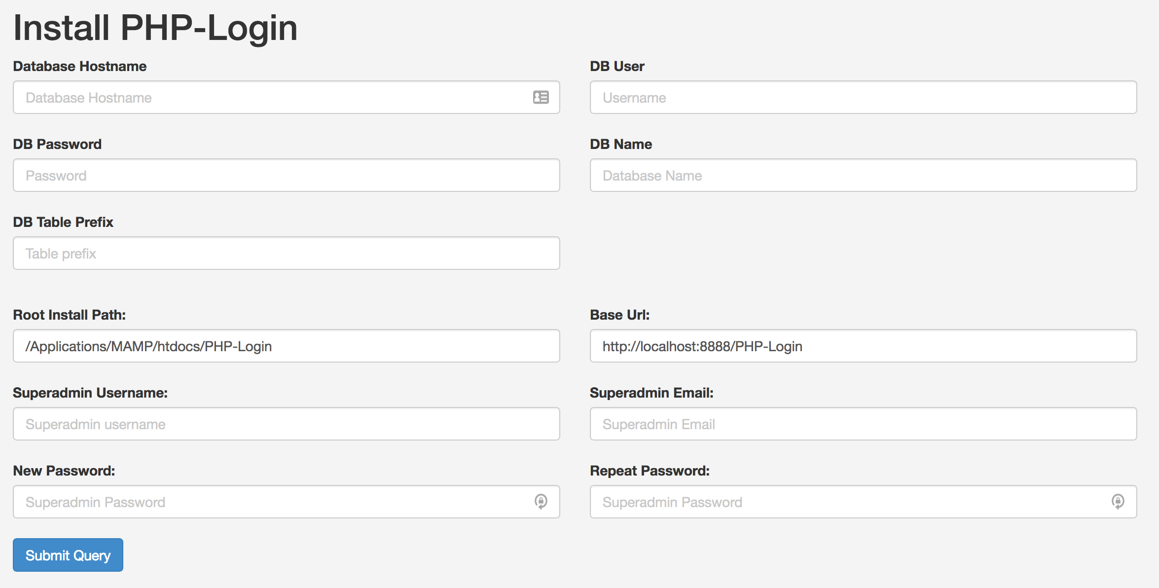Click the New Password: label
The image size is (1159, 588).
click(64, 471)
